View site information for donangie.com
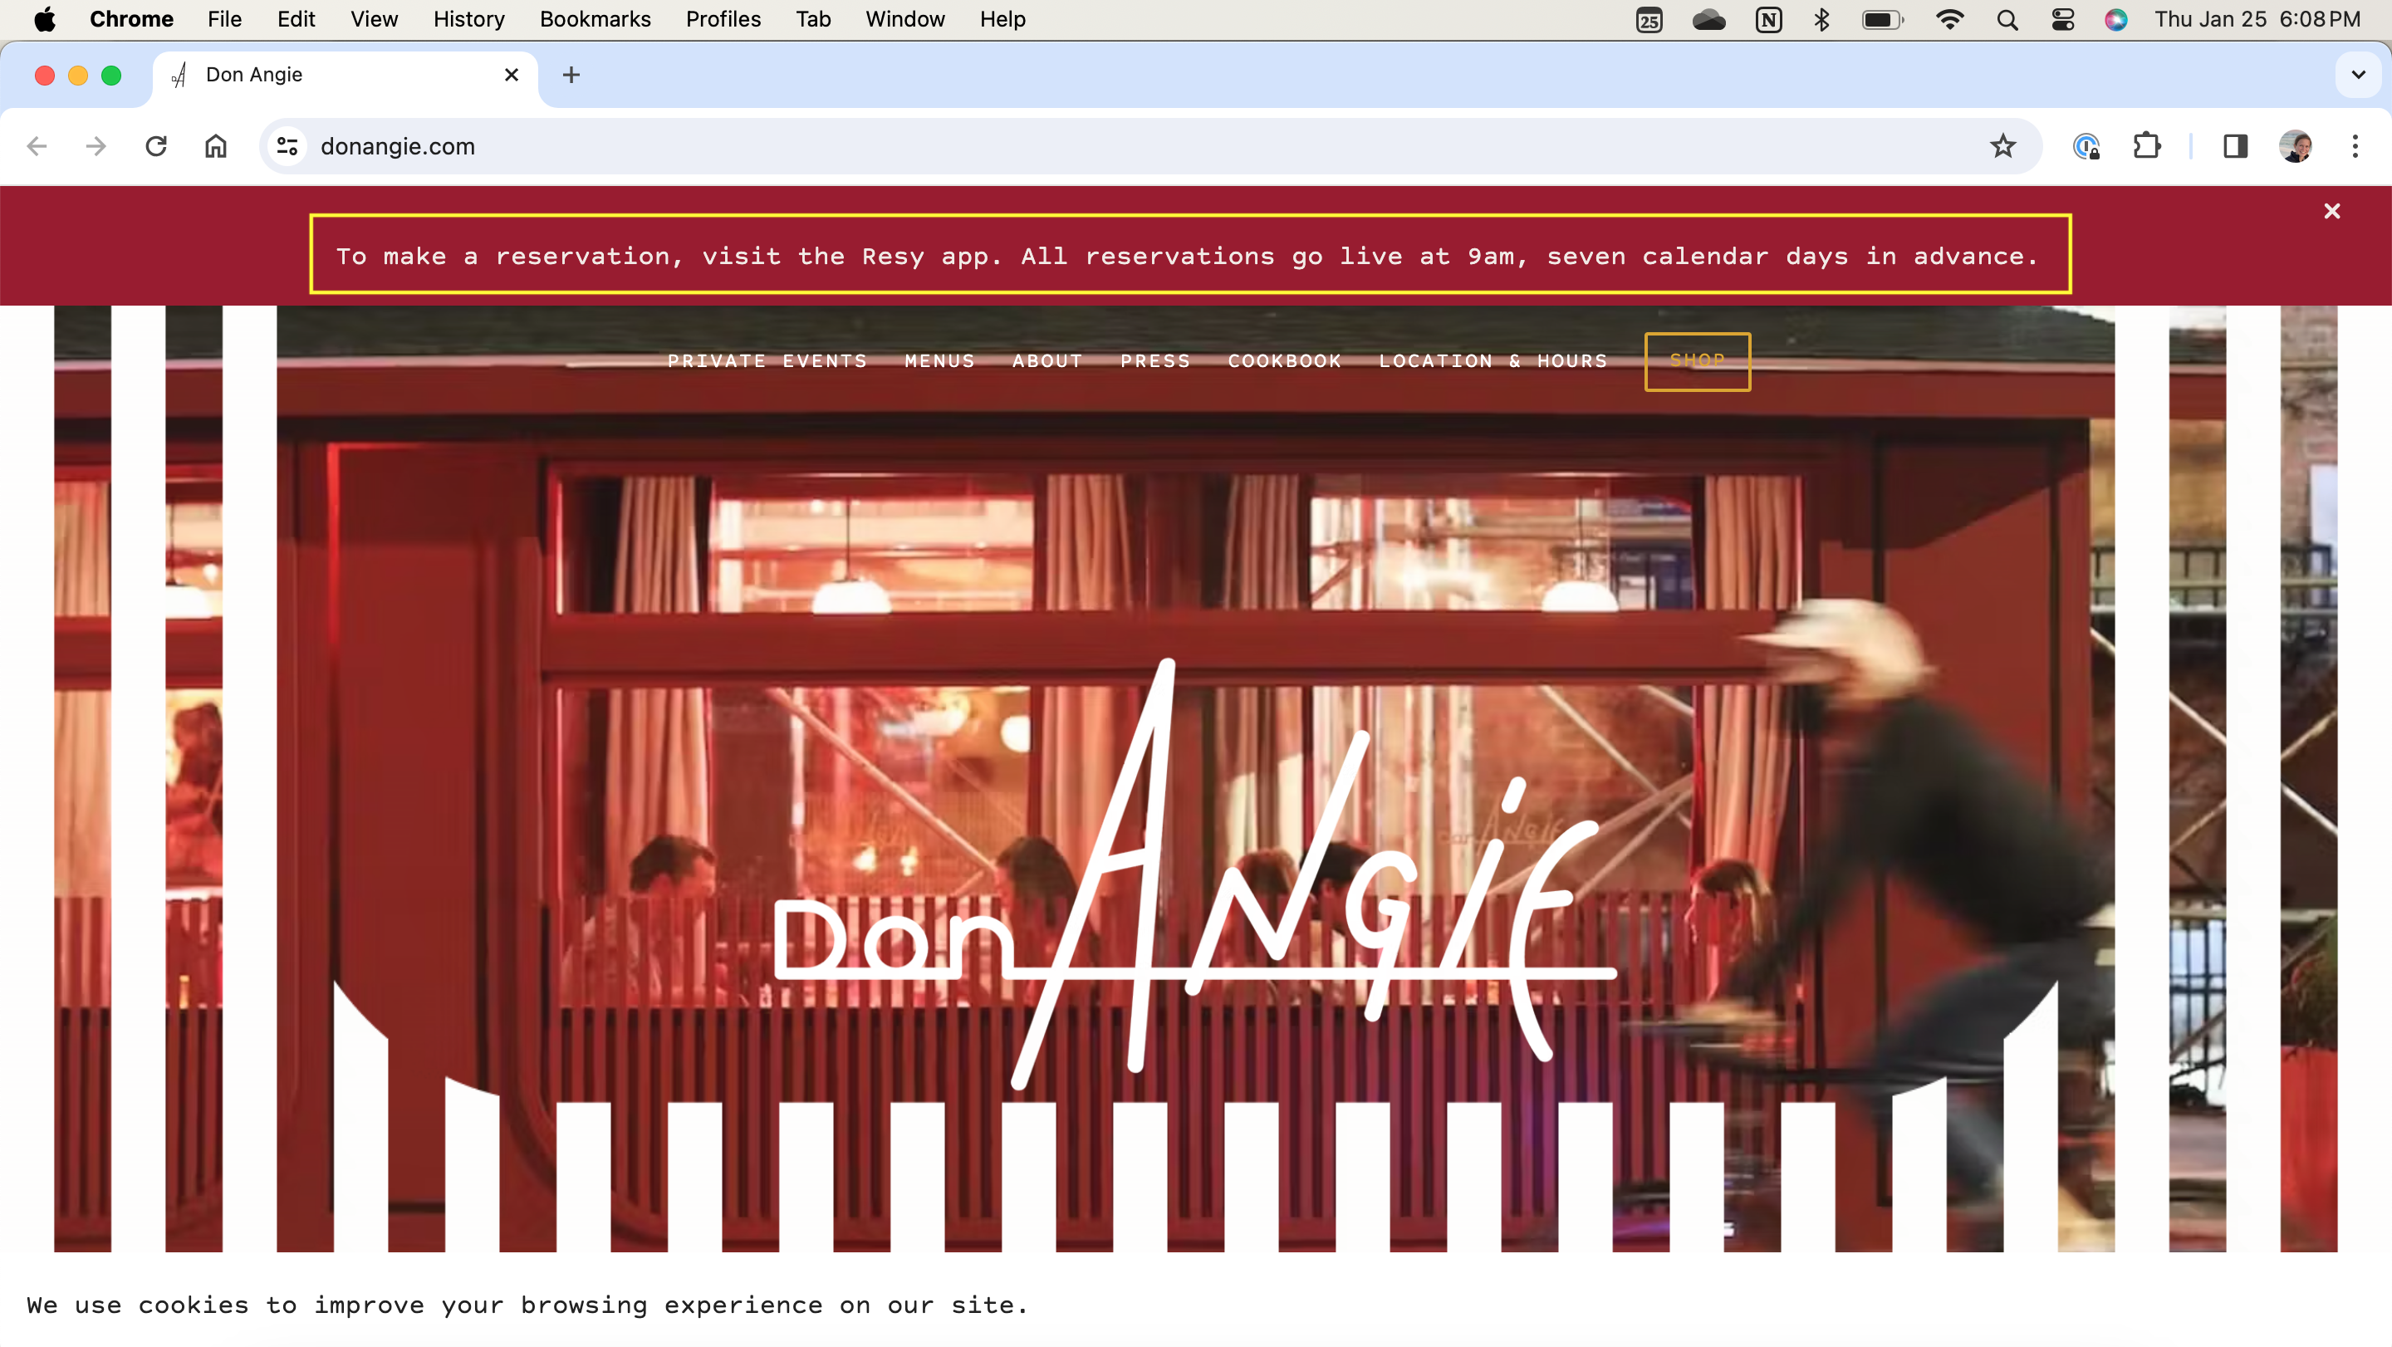 [x=288, y=147]
